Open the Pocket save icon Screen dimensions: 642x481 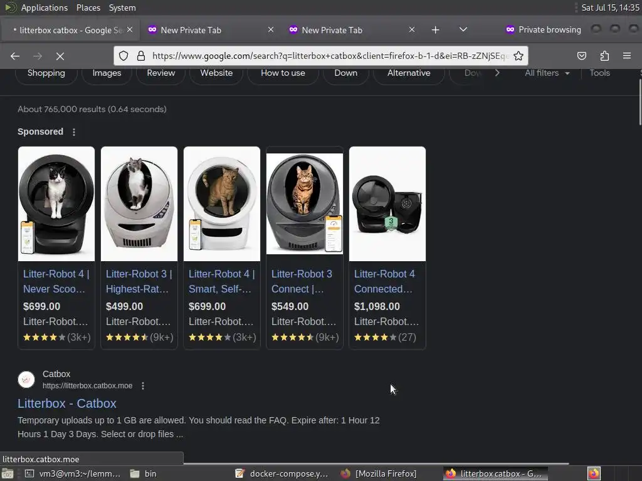tap(581, 56)
